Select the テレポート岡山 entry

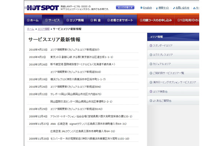tap(76, 94)
